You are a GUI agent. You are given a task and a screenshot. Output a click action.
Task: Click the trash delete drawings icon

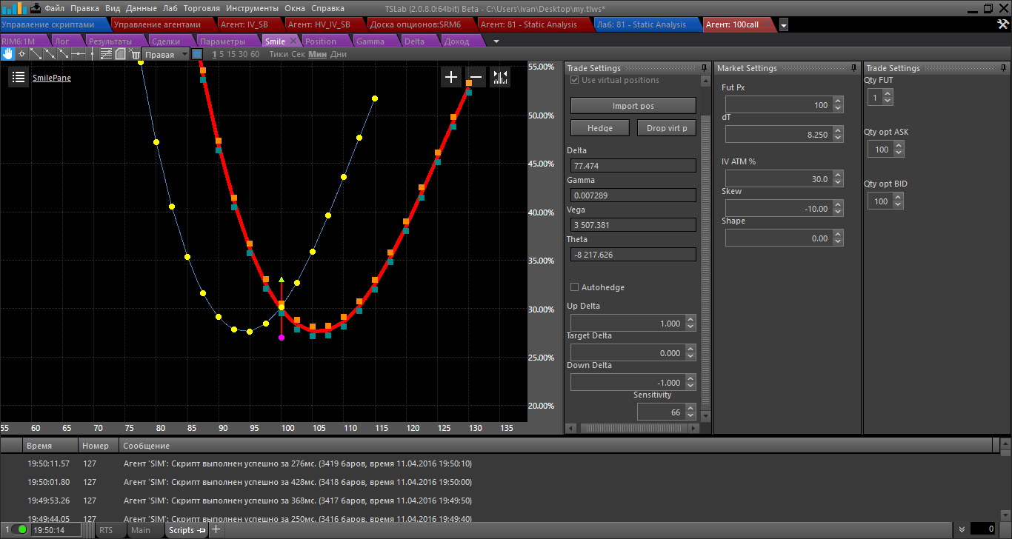click(135, 54)
